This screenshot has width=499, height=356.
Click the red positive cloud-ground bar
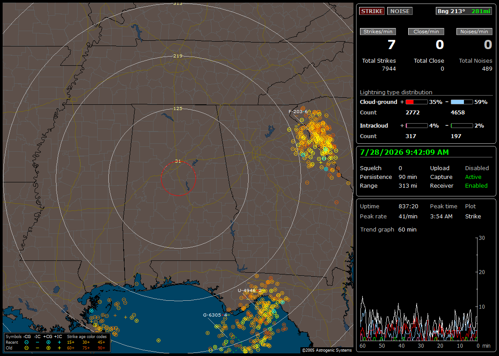[417, 102]
